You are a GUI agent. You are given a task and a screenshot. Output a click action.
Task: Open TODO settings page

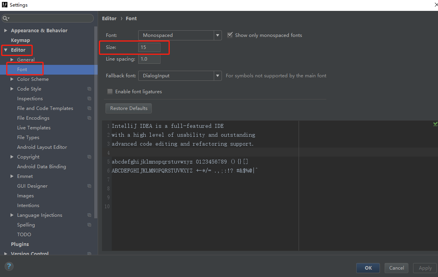24,235
